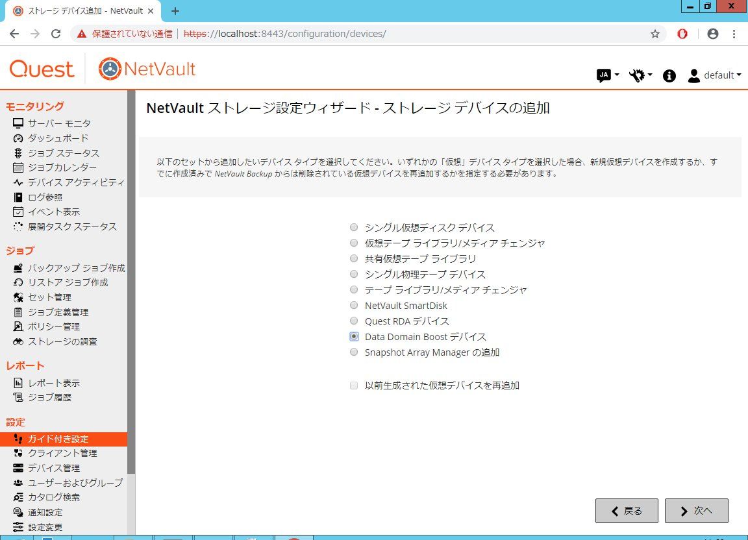Select 共有仮想テープ ライブラリ radio button
This screenshot has height=540, width=748.
pyautogui.click(x=353, y=258)
